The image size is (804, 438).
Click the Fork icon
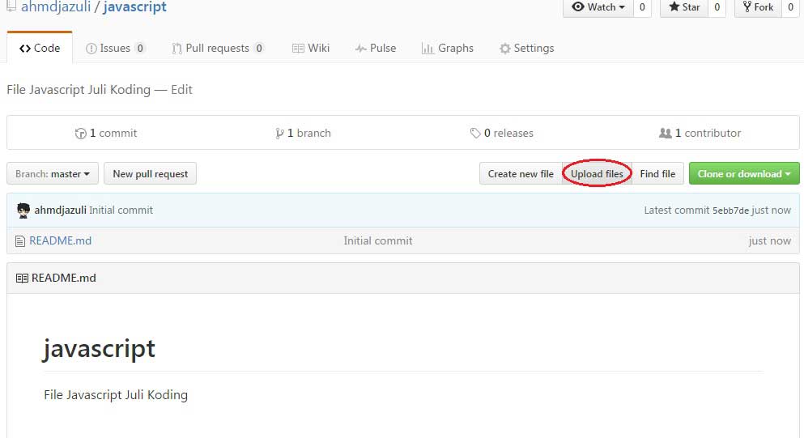coord(747,6)
